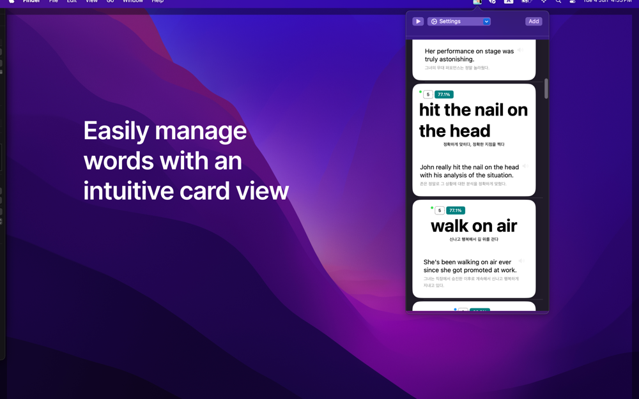Screen dimensions: 639x399
Task: Click Korean translation below 'Her performance' sentence
Action: pyautogui.click(x=457, y=68)
